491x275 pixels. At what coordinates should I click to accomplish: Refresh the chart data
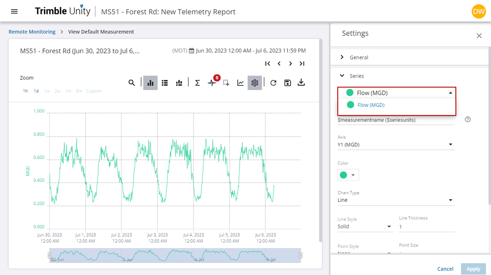coord(273,83)
